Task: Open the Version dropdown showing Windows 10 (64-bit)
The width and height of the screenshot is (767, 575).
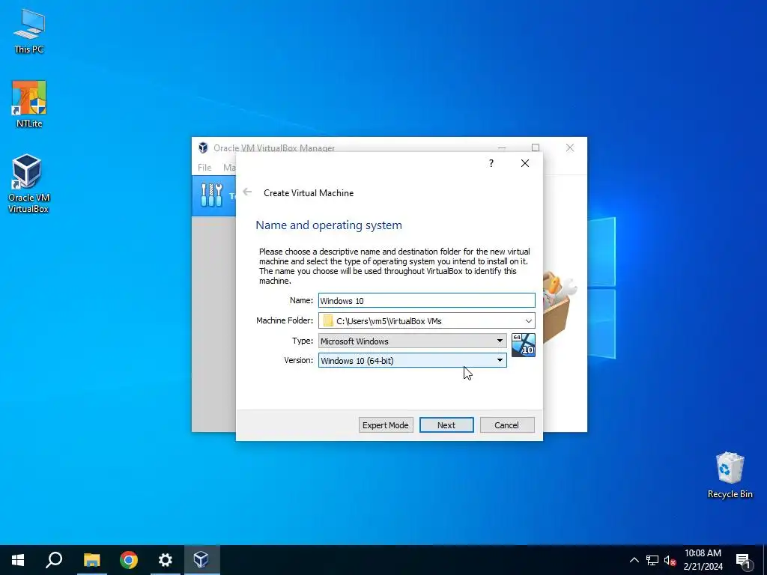Action: click(x=413, y=360)
